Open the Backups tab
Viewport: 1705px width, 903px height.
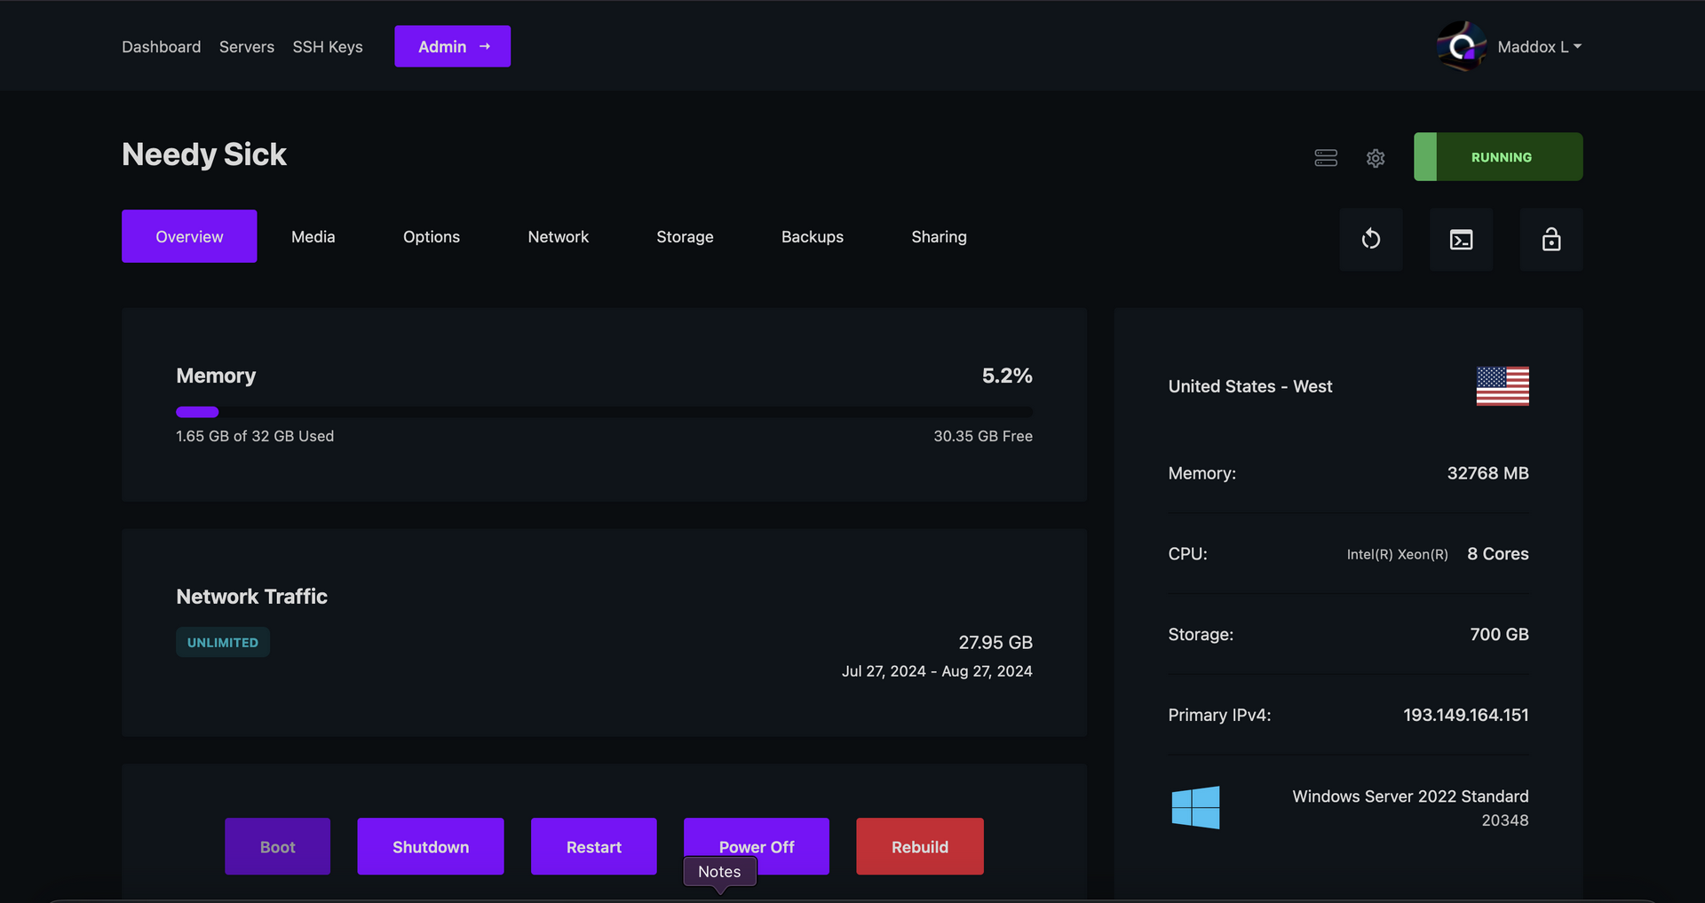812,237
